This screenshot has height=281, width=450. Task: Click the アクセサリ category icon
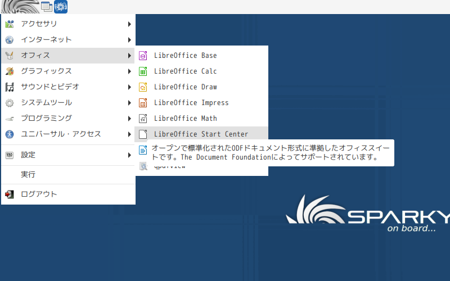pyautogui.click(x=10, y=24)
